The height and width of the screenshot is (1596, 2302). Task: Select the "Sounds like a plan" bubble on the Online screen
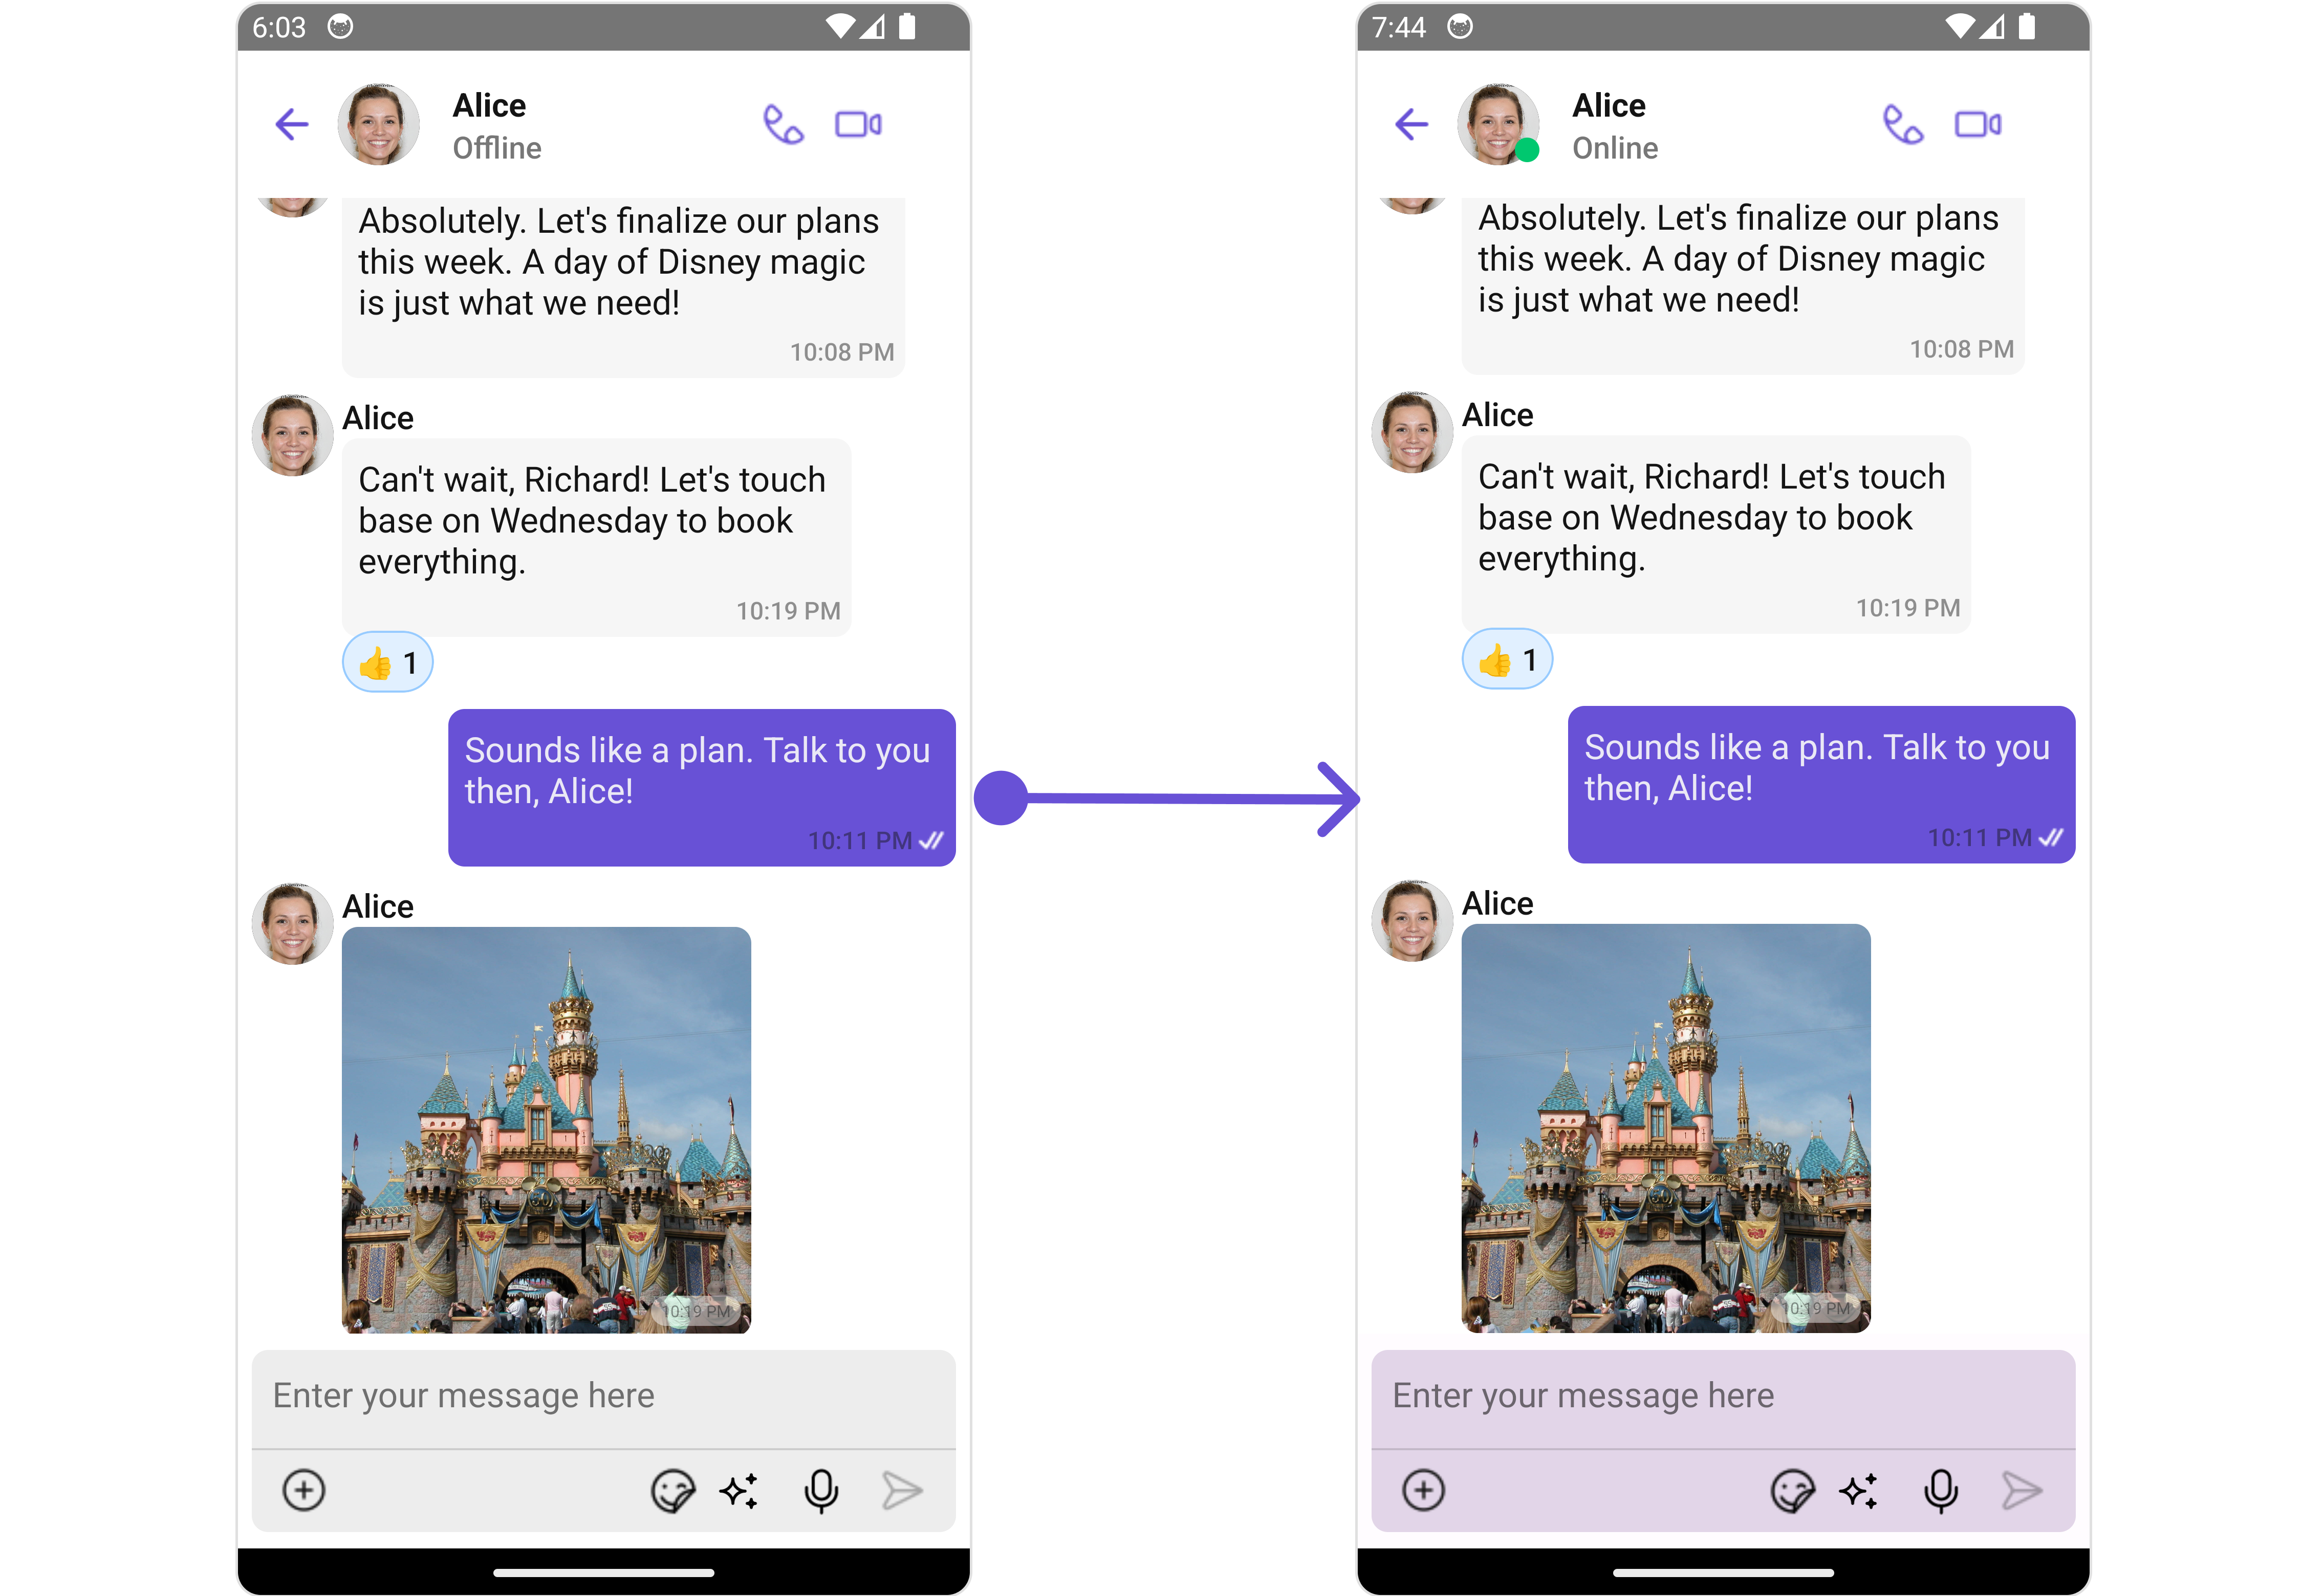point(1821,784)
